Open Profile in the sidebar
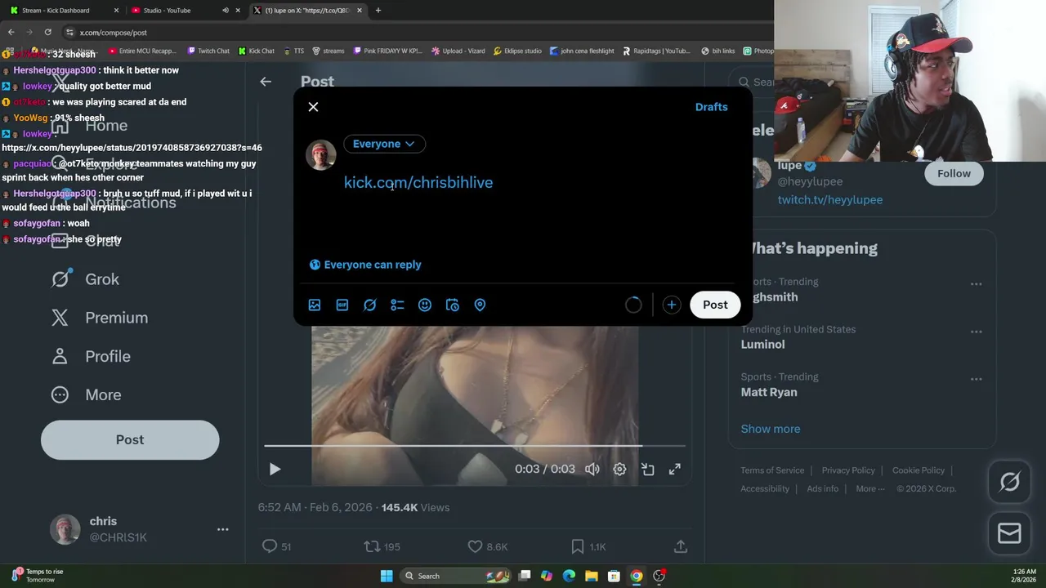Viewport: 1046px width, 588px height. [x=92, y=356]
